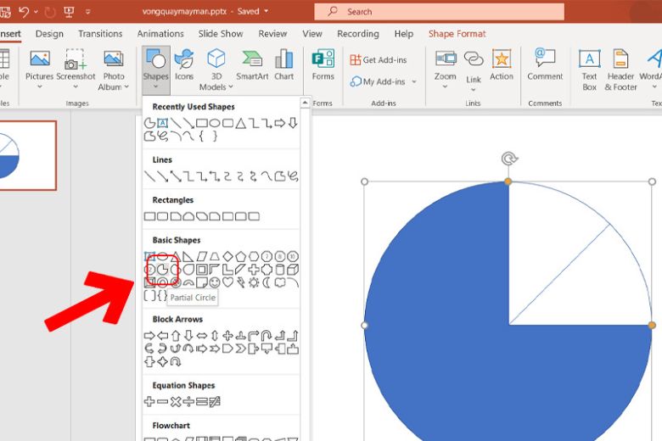Screen dimensions: 662x441
Task: Open the Slide Show tab
Action: coord(221,34)
